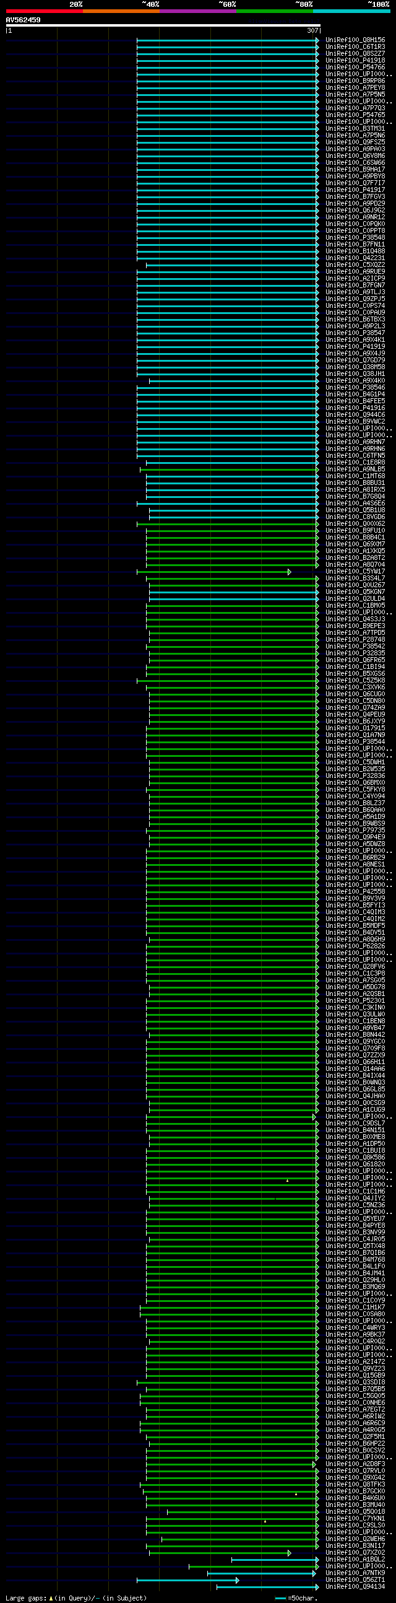Click the '=50char.' scale legend
The width and height of the screenshot is (396, 1603).
296,1599
